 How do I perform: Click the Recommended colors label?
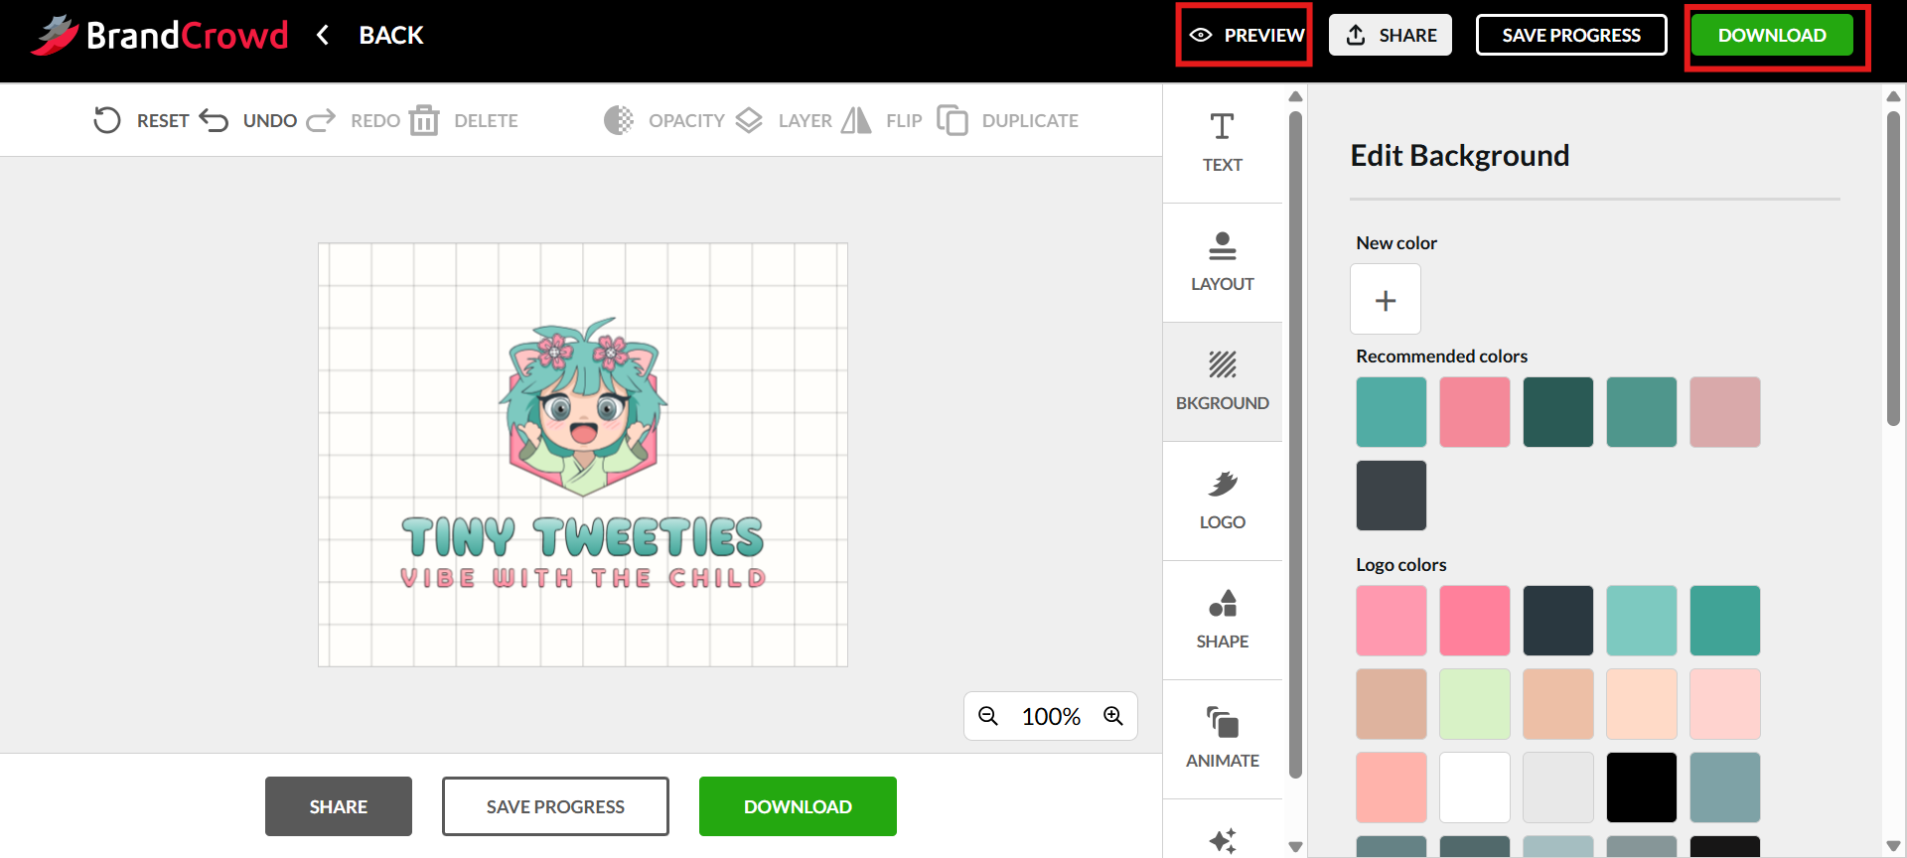click(x=1442, y=357)
